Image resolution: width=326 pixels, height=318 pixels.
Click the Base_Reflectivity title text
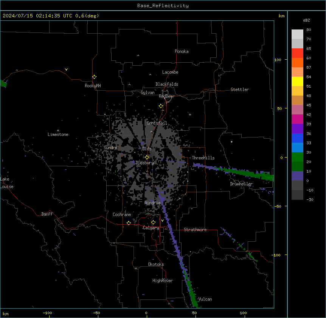point(163,6)
